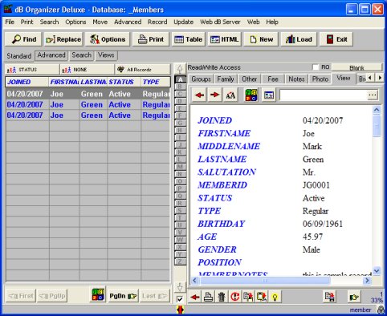Click the Find toolbar button
This screenshot has height=316, width=387.
(23, 39)
